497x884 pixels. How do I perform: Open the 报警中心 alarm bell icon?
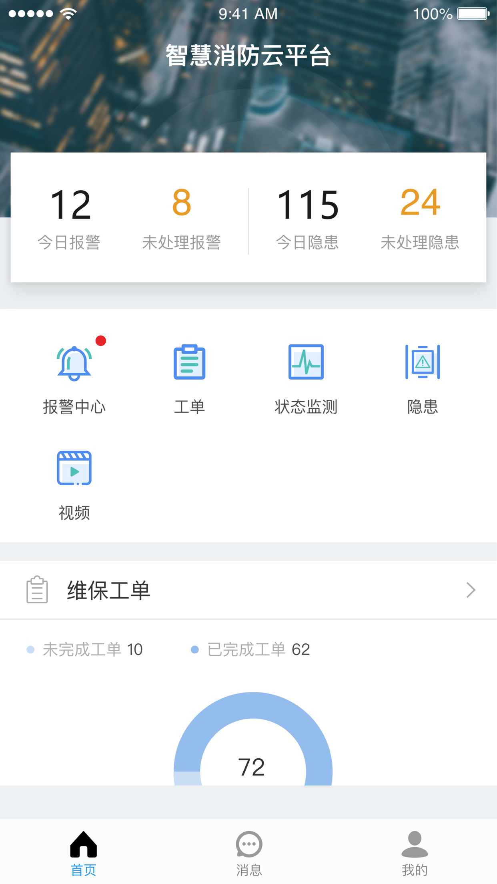[74, 363]
